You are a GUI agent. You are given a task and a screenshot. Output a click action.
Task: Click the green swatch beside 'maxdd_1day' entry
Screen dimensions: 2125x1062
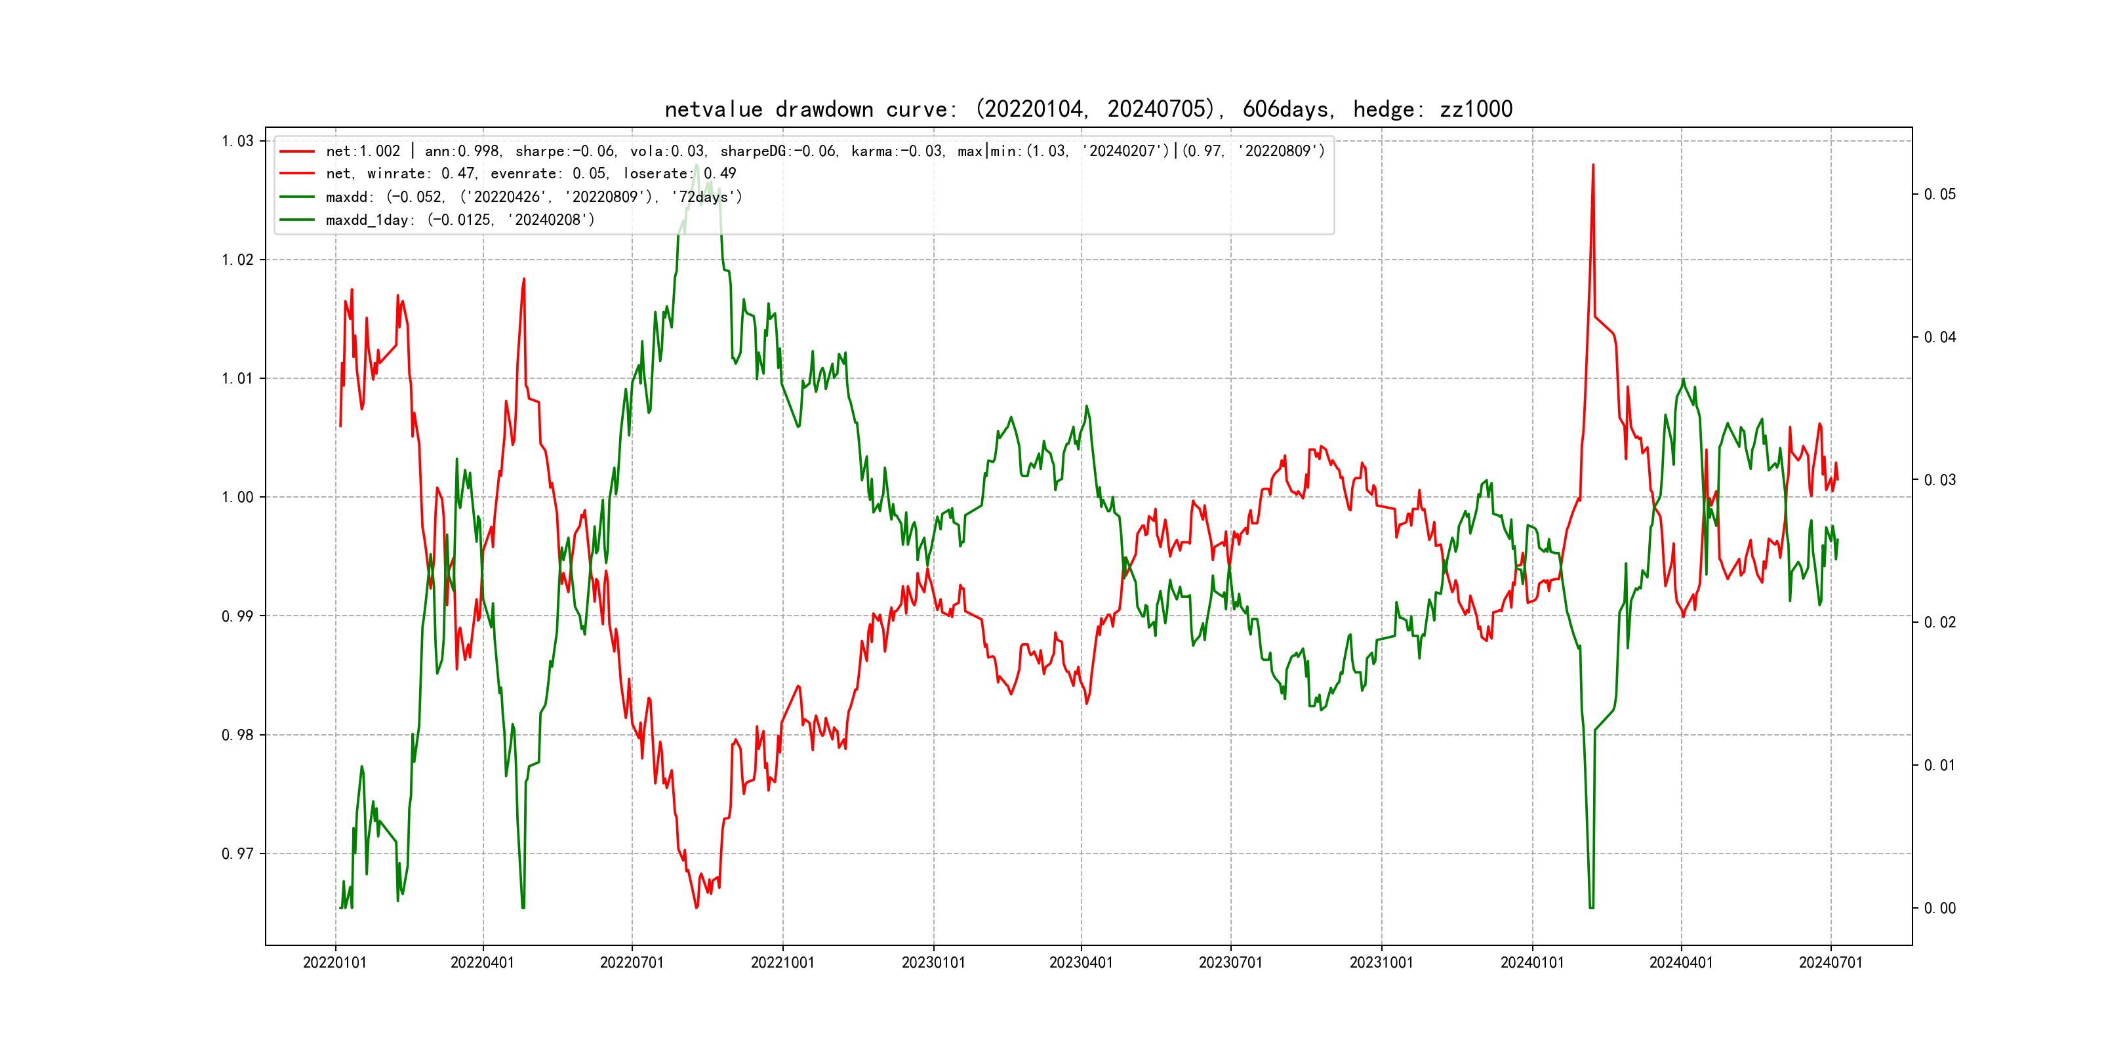pyautogui.click(x=297, y=220)
